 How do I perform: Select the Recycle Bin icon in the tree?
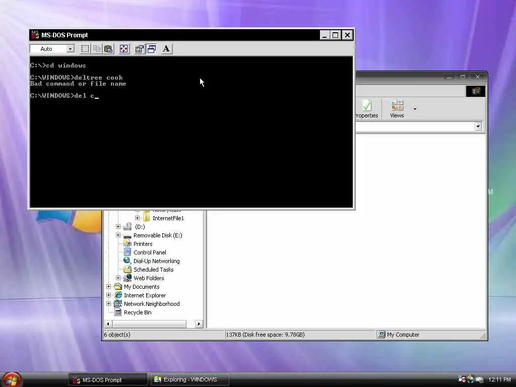tap(118, 312)
